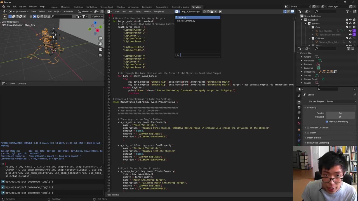
Task: Switch to orthographic grid view icon
Action: tap(100, 55)
